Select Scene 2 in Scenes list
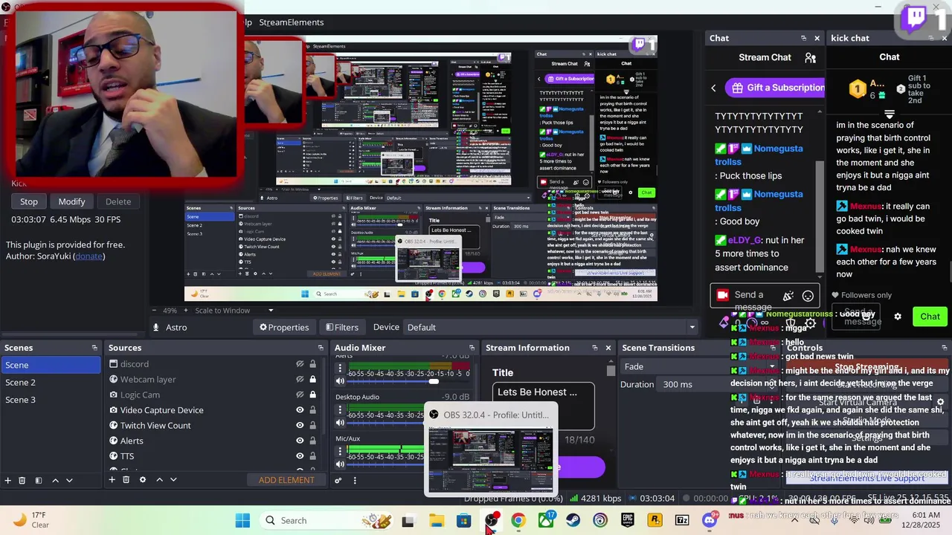Screen dimensions: 952x535 pyautogui.click(x=51, y=382)
